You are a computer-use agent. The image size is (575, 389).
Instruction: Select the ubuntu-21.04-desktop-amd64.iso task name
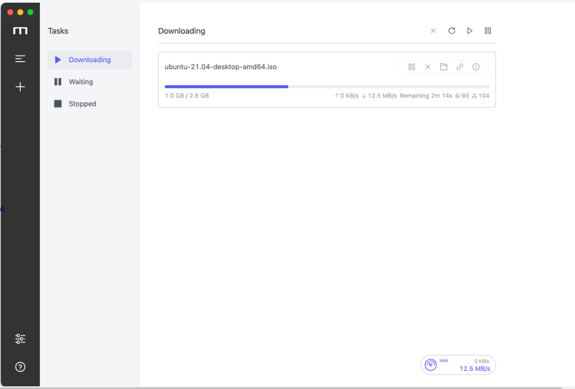click(x=221, y=67)
